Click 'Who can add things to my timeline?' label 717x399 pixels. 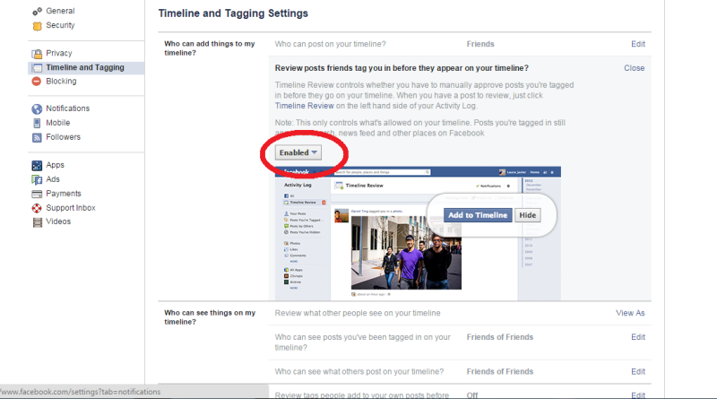210,48
